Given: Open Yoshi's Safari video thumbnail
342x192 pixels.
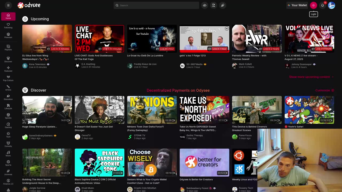Looking at the screenshot, I should [x=309, y=110].
